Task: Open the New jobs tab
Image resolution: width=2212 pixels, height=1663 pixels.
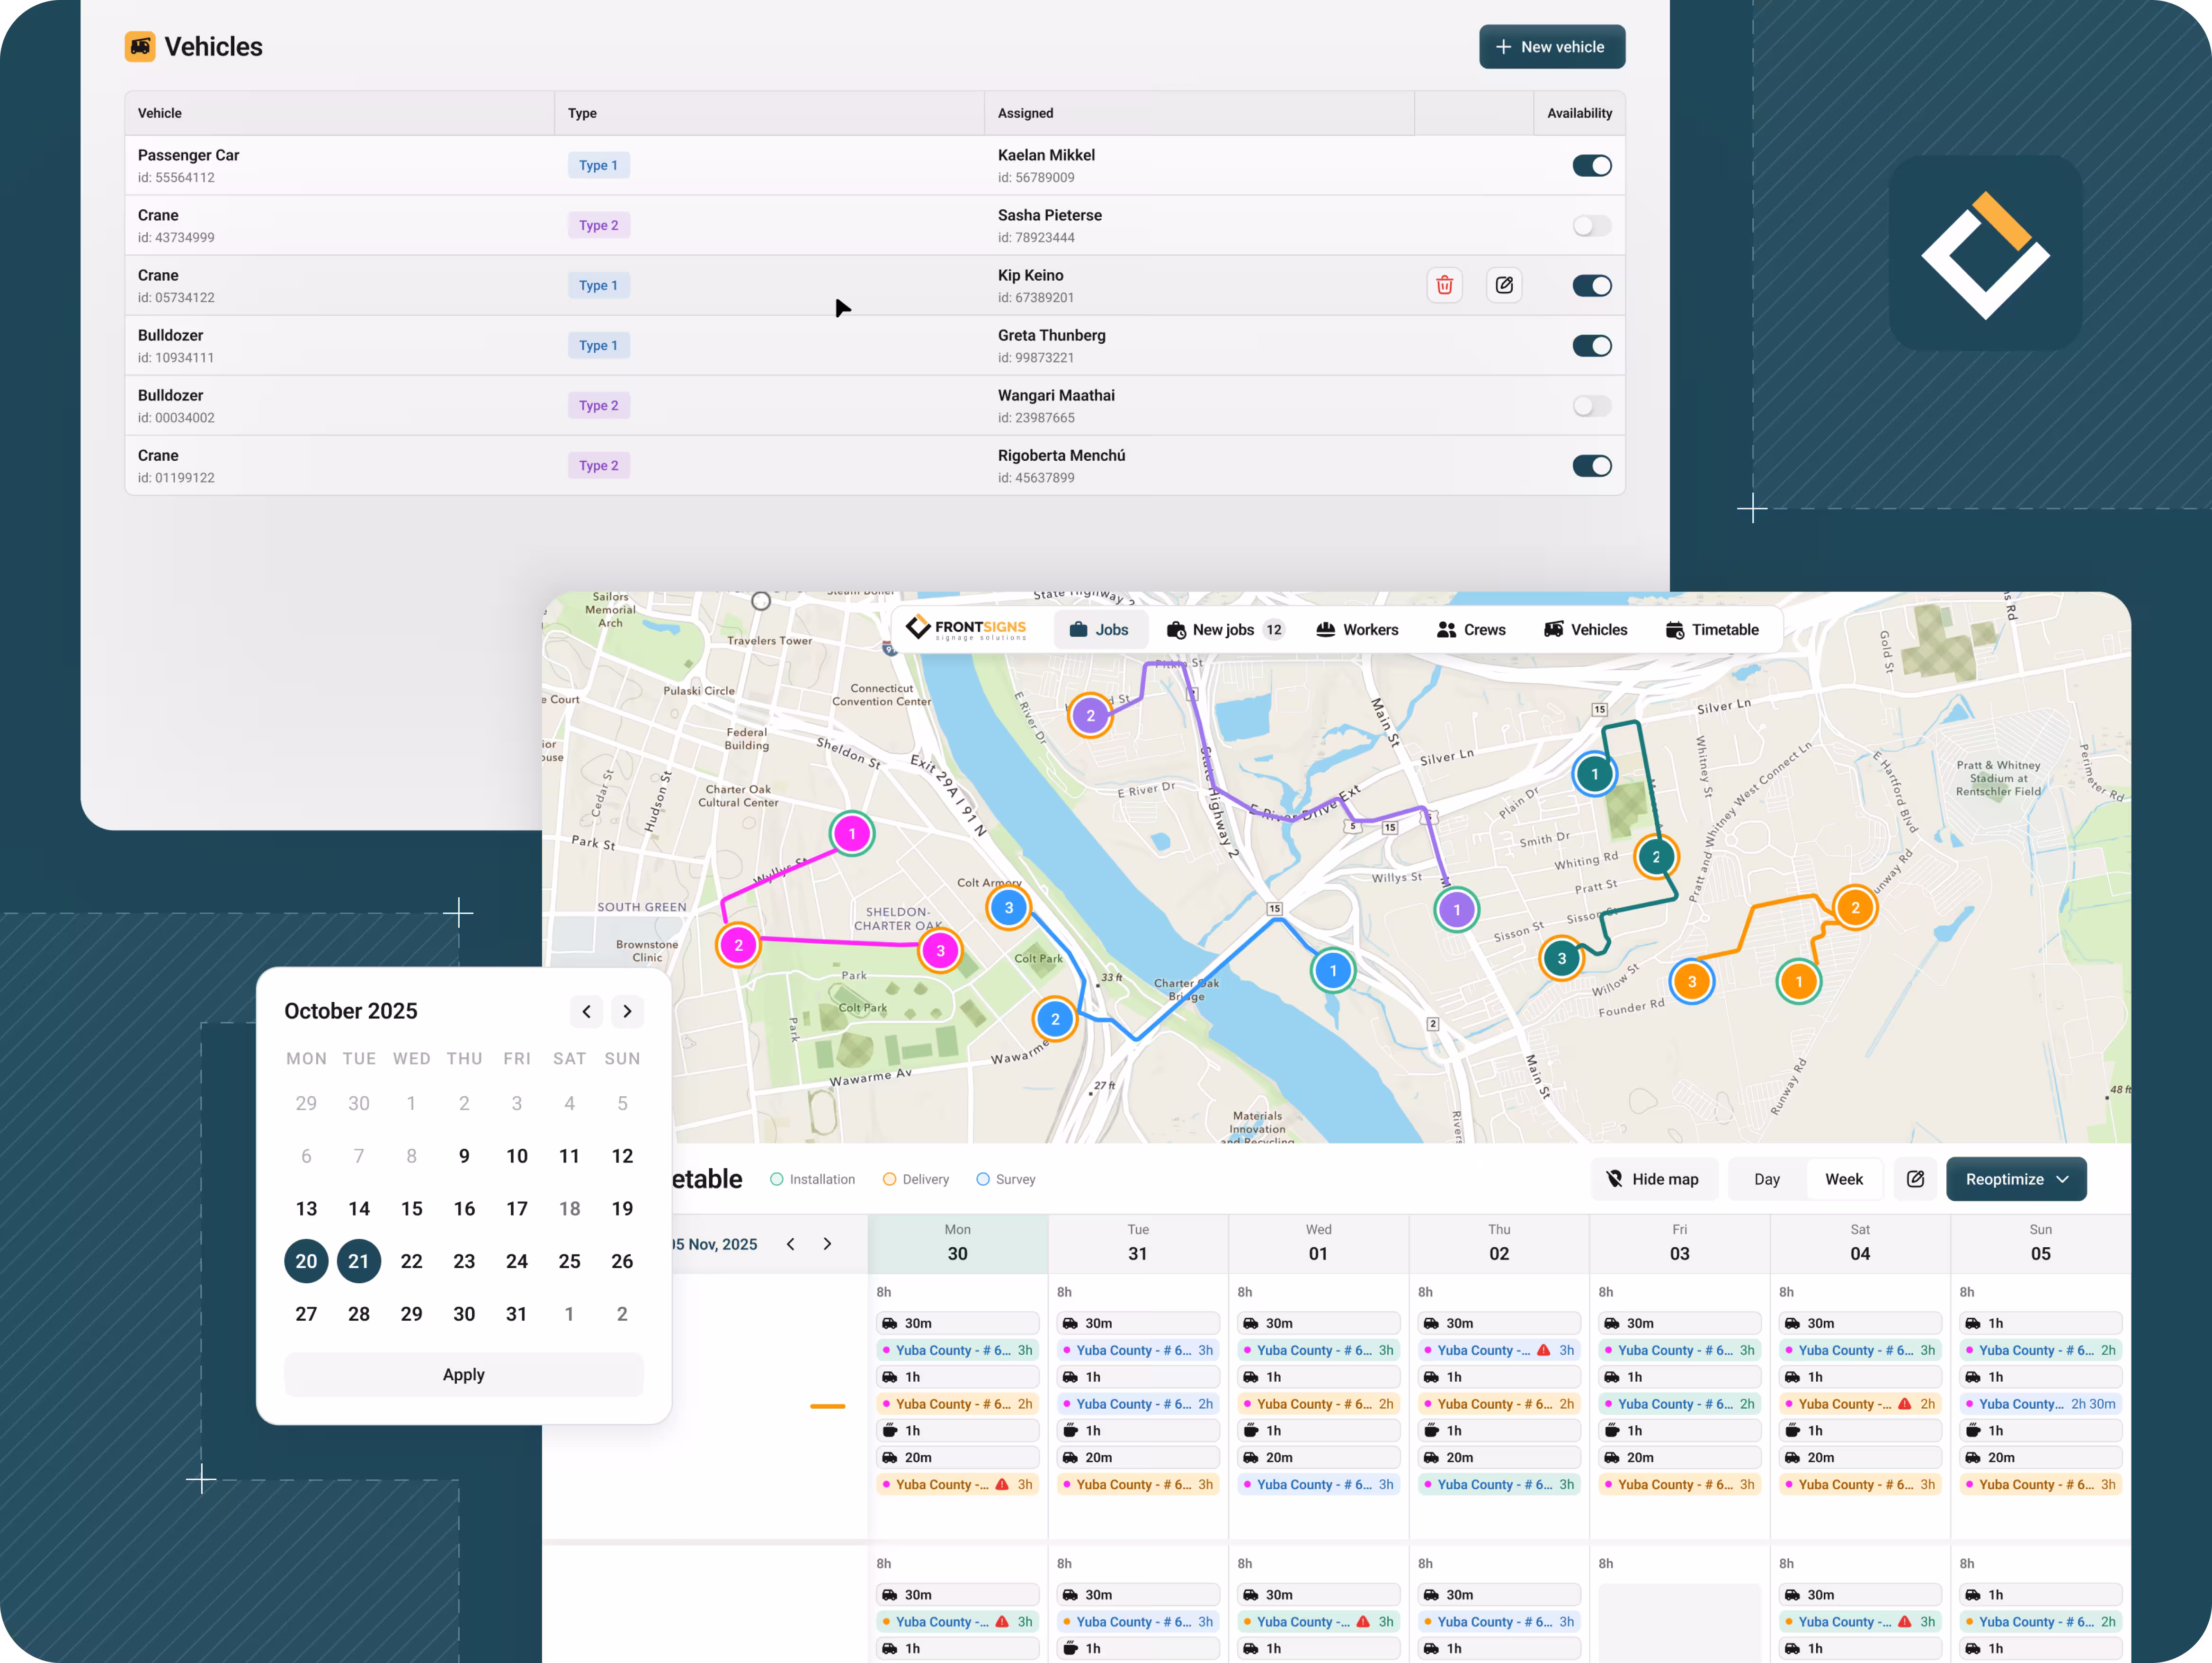Action: point(1224,629)
